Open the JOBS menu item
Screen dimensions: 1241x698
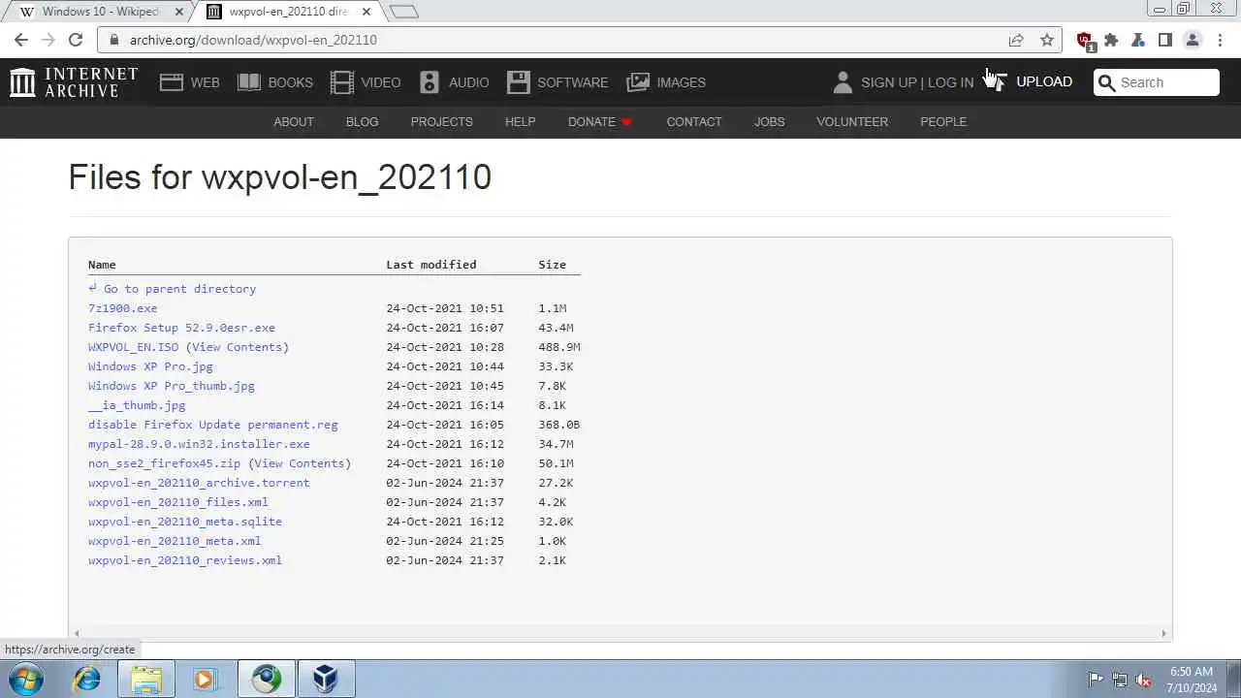[769, 122]
